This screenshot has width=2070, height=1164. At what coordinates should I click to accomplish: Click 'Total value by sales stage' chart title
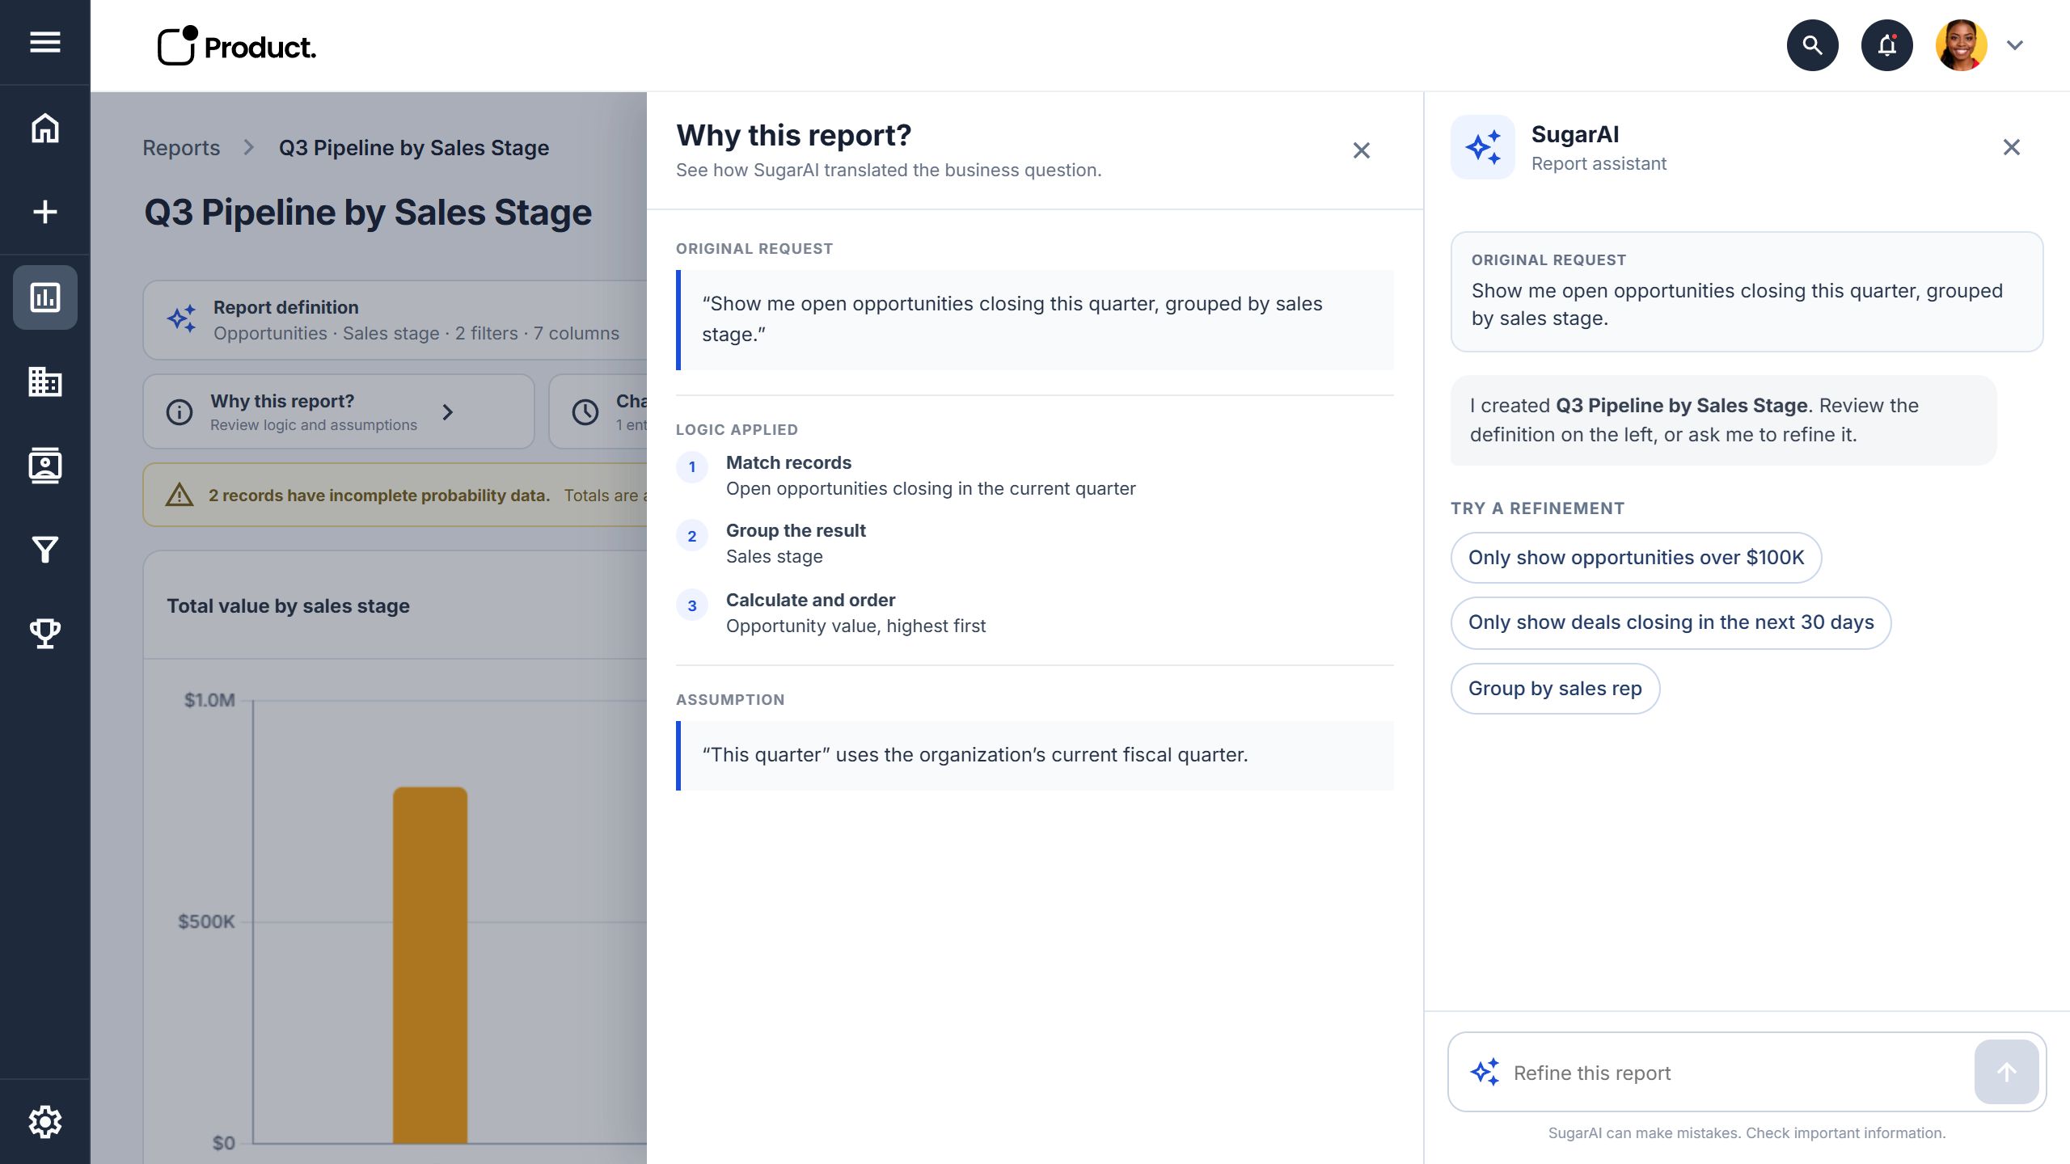(x=288, y=605)
